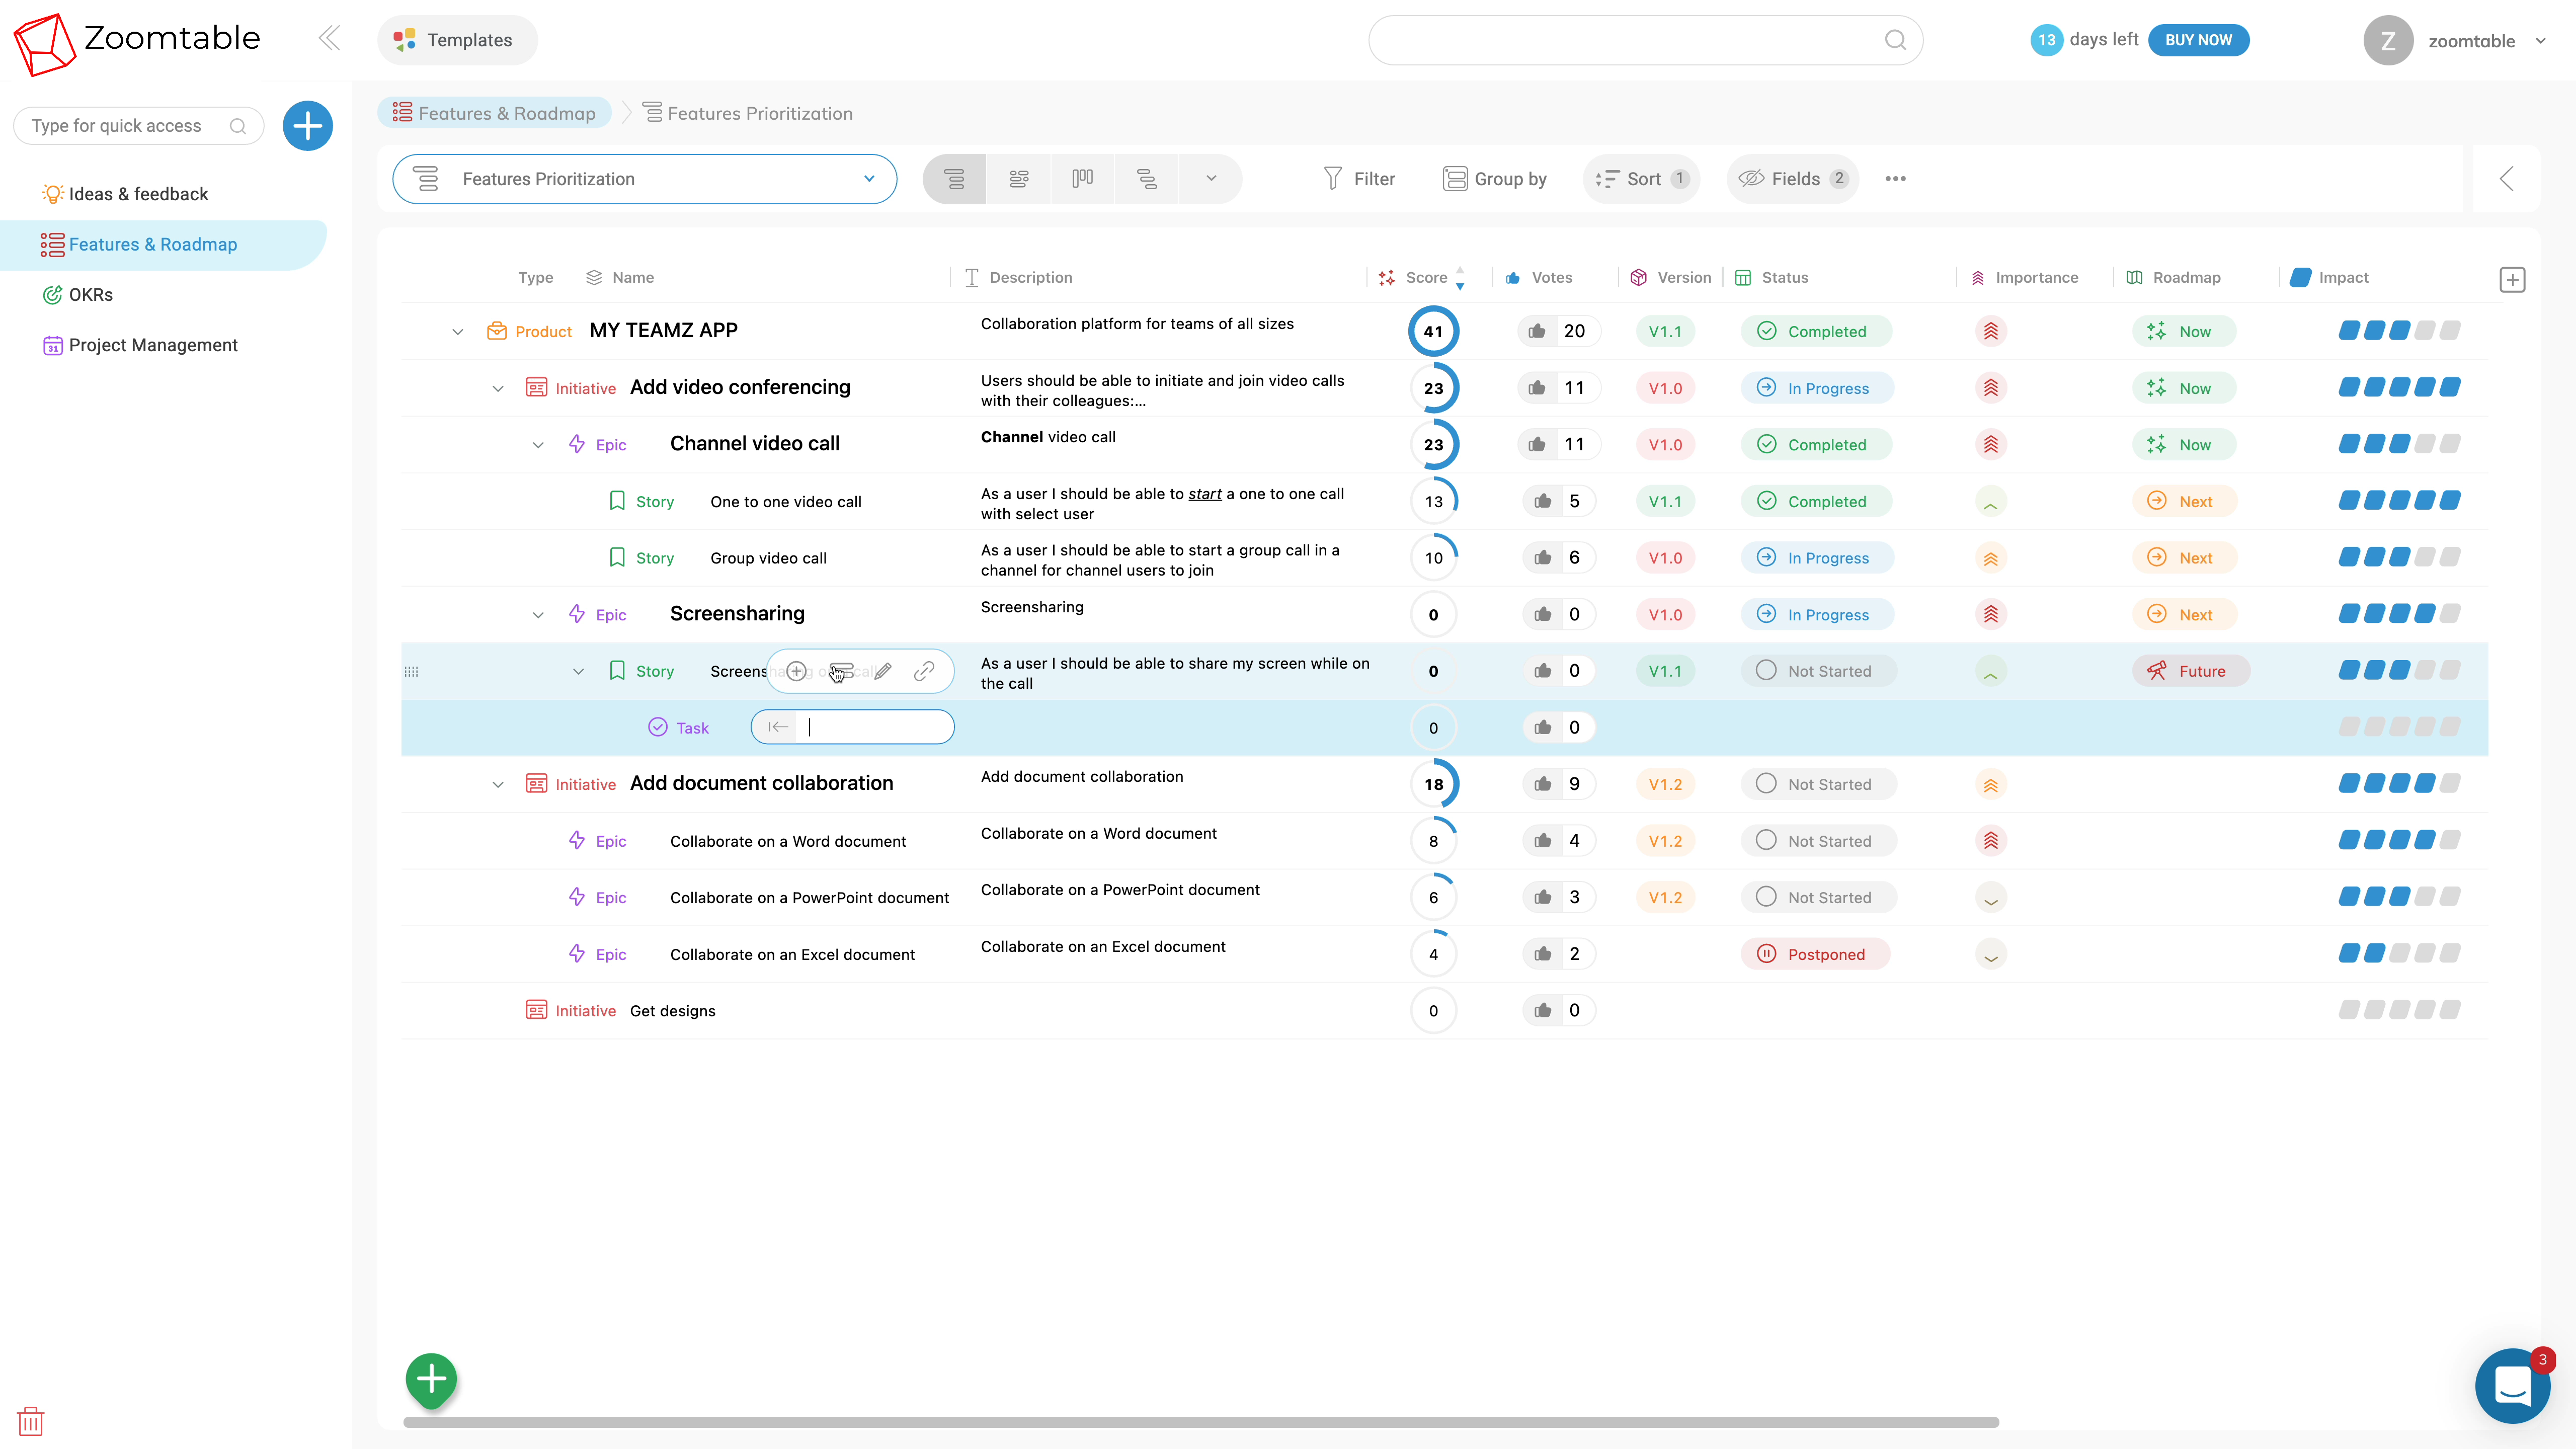Toggle the thumbs up vote for Group video call

point(1543,558)
